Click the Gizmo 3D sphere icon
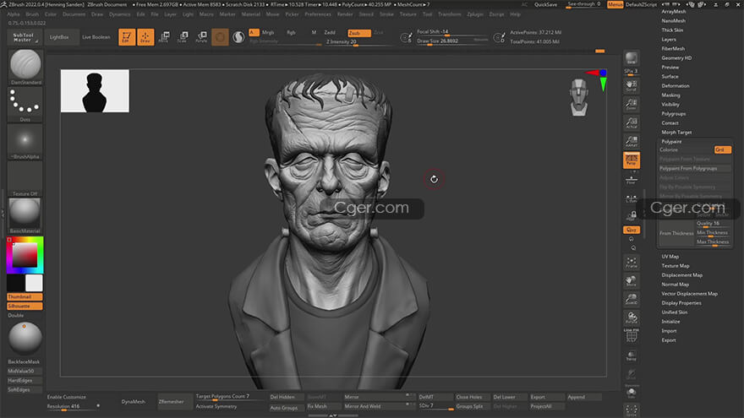This screenshot has width=744, height=418. tap(220, 37)
